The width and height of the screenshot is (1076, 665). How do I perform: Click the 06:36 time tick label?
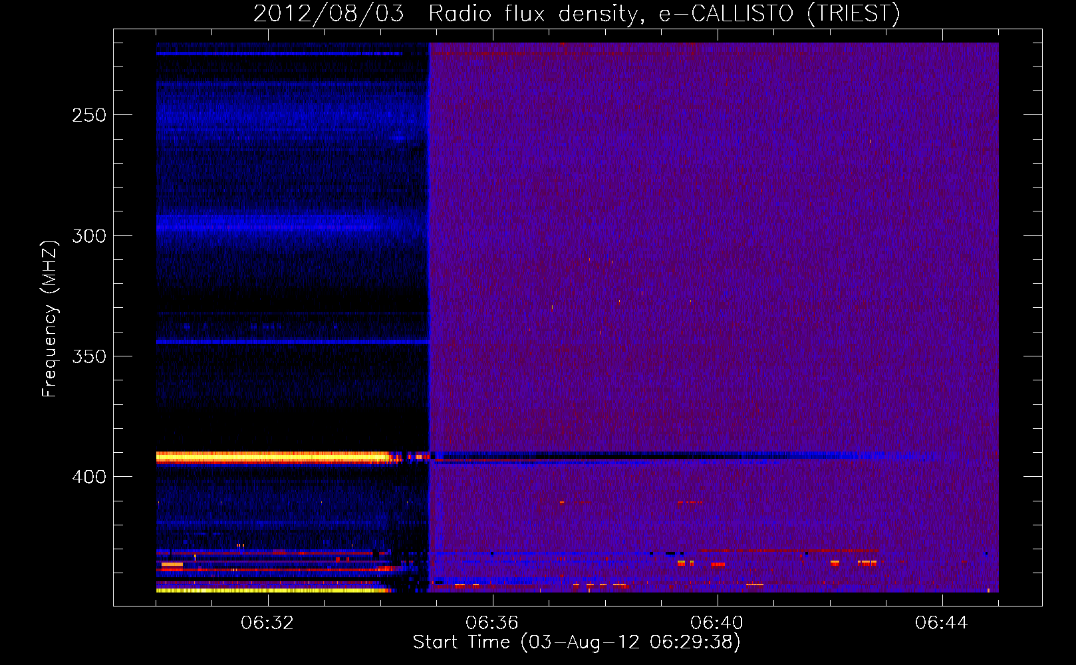[492, 622]
